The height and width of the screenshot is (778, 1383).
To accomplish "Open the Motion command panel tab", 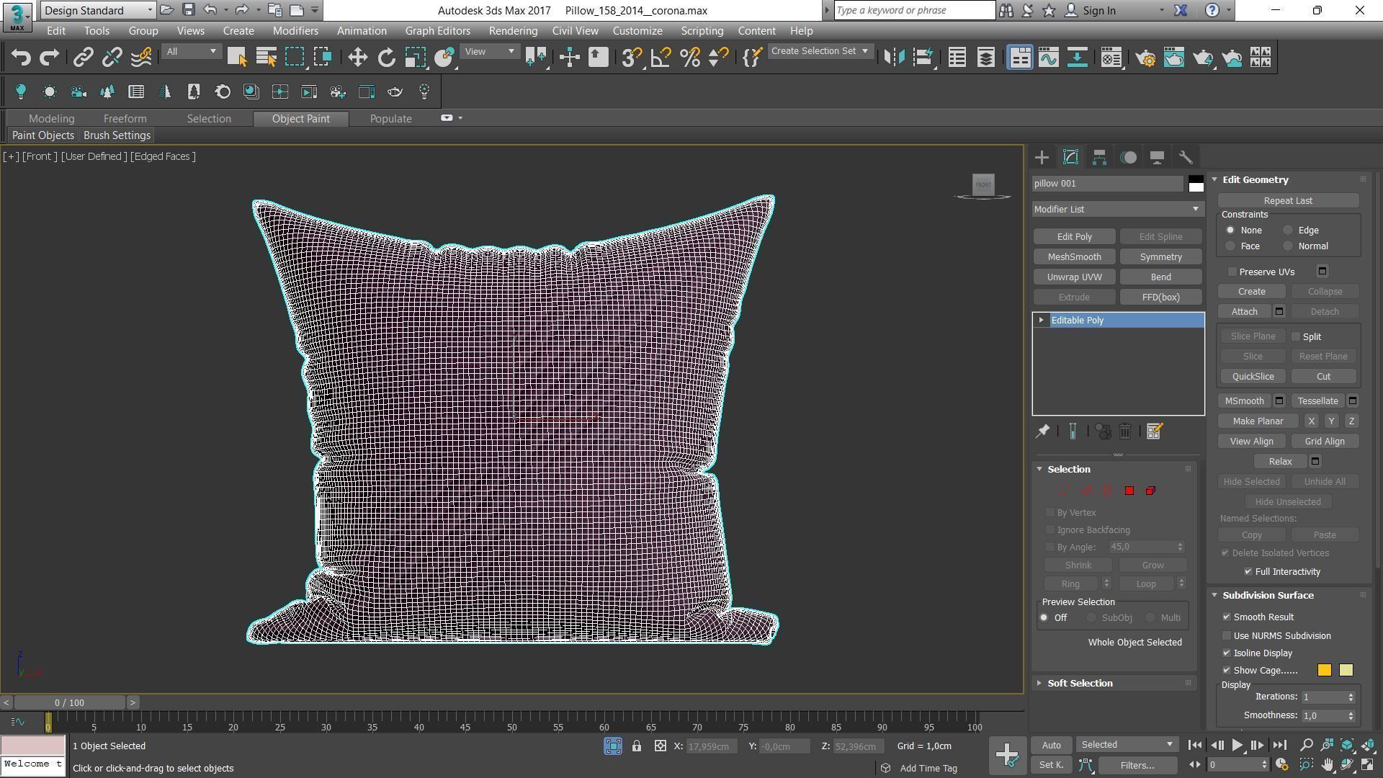I will click(x=1128, y=157).
